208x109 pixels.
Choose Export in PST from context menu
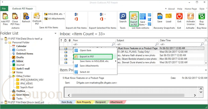point(93,57)
